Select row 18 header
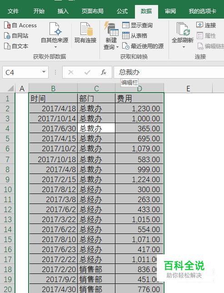 pos(7,269)
